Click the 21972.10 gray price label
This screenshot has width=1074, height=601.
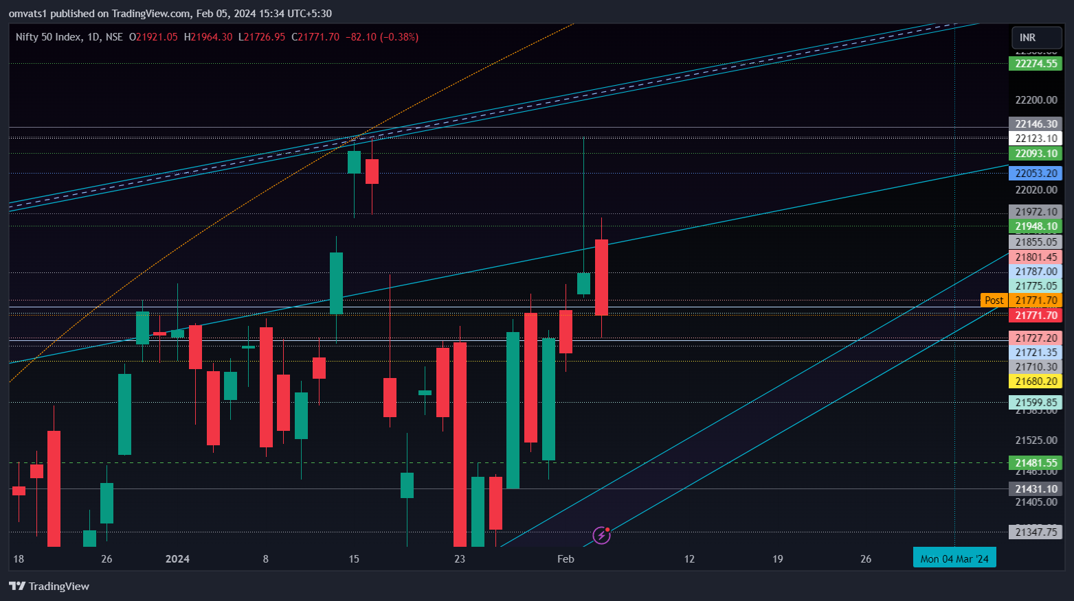tap(1036, 212)
